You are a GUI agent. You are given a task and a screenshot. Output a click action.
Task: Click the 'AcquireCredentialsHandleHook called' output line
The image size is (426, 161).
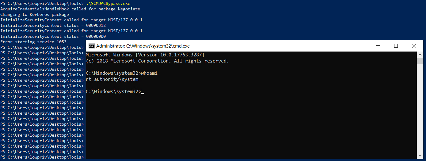coord(70,9)
